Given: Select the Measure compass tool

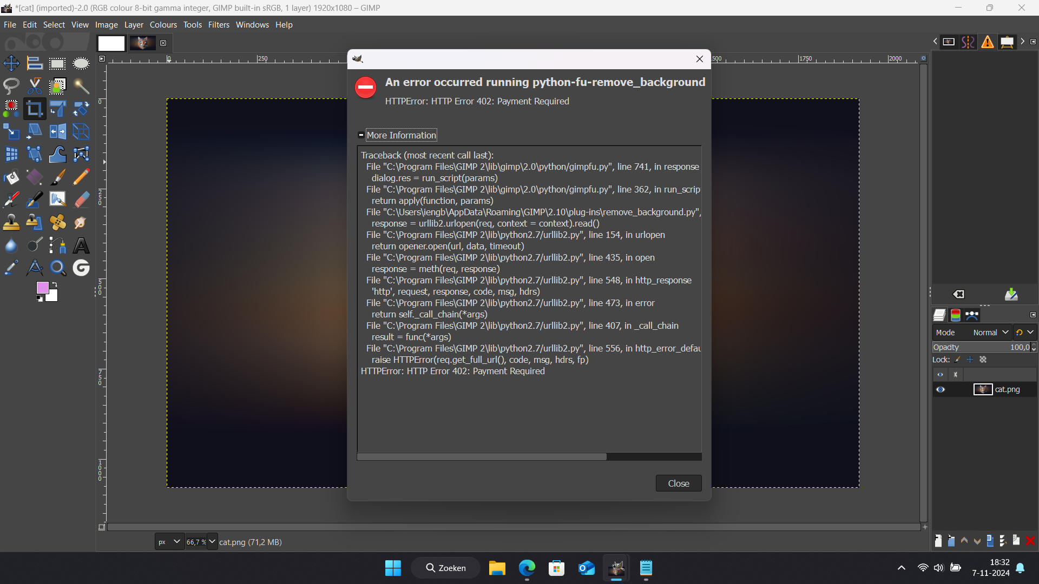Looking at the screenshot, I should pyautogui.click(x=35, y=268).
